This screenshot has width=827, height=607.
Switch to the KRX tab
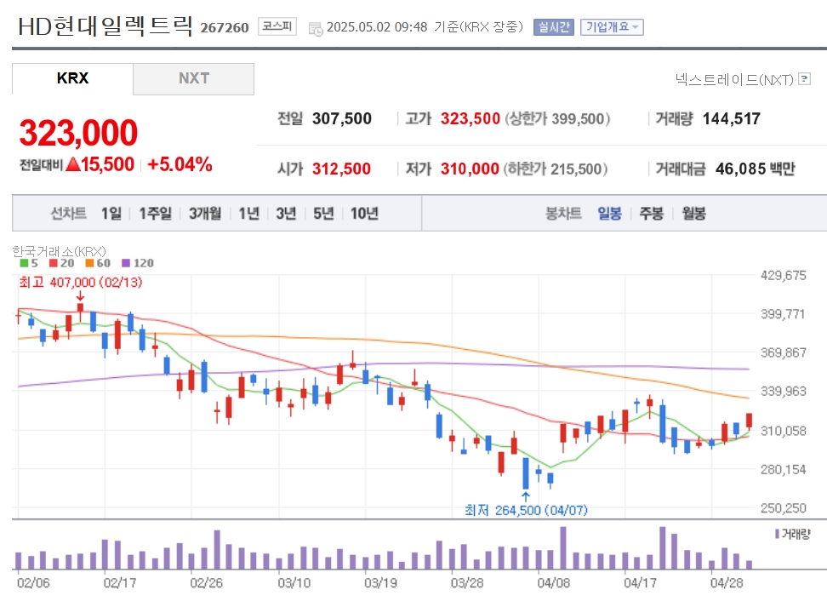73,78
